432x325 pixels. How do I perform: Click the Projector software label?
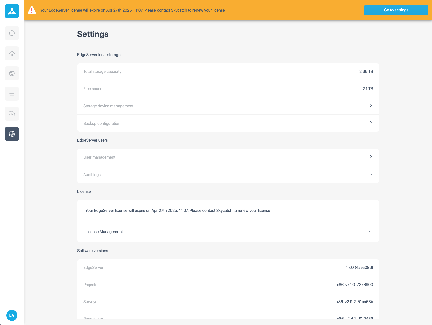(x=91, y=285)
